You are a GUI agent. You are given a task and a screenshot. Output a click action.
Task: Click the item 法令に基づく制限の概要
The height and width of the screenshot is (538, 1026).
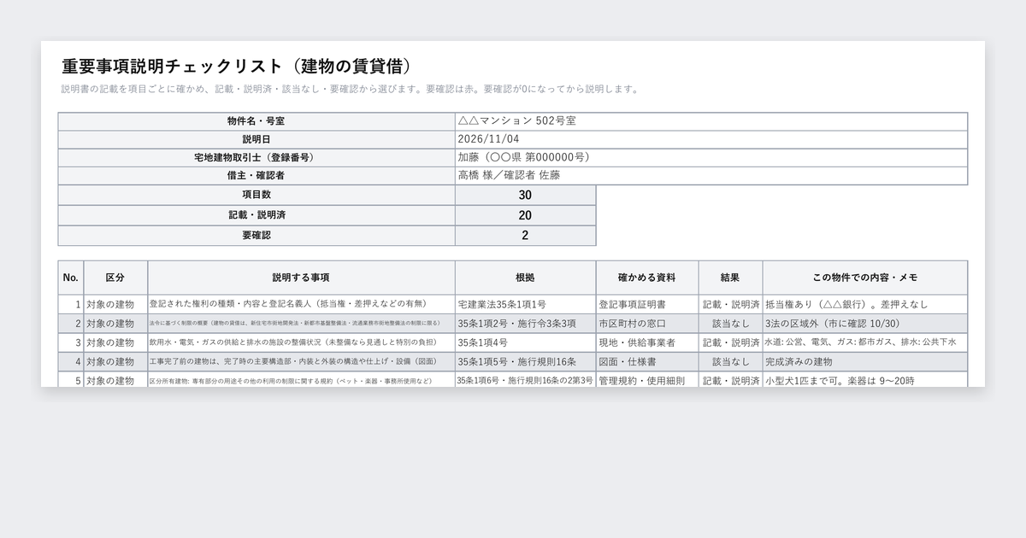301,324
